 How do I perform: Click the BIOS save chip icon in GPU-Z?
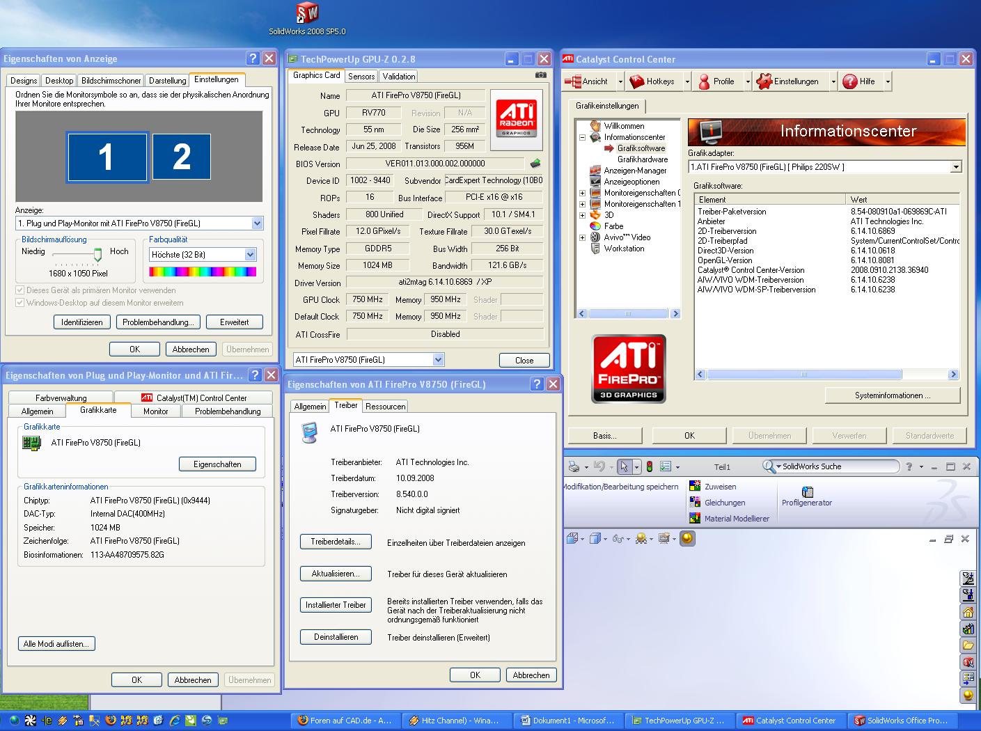[x=535, y=164]
